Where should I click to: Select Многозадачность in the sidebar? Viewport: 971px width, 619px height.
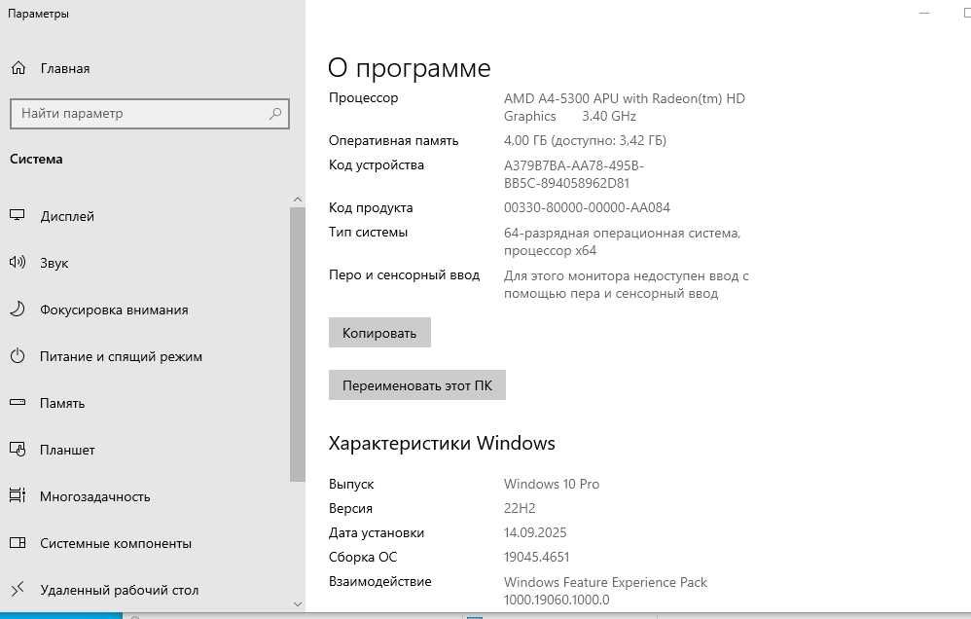[94, 496]
